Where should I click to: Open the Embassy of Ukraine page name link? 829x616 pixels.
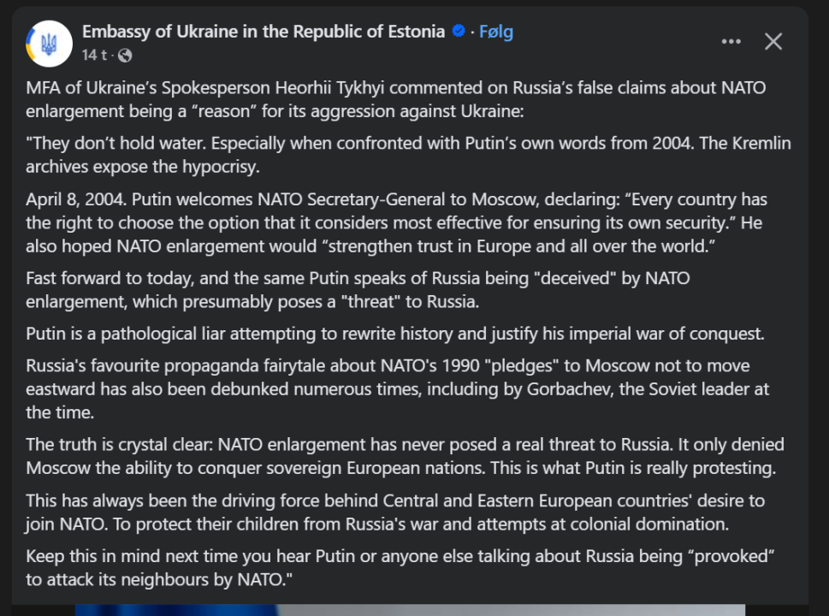(263, 32)
